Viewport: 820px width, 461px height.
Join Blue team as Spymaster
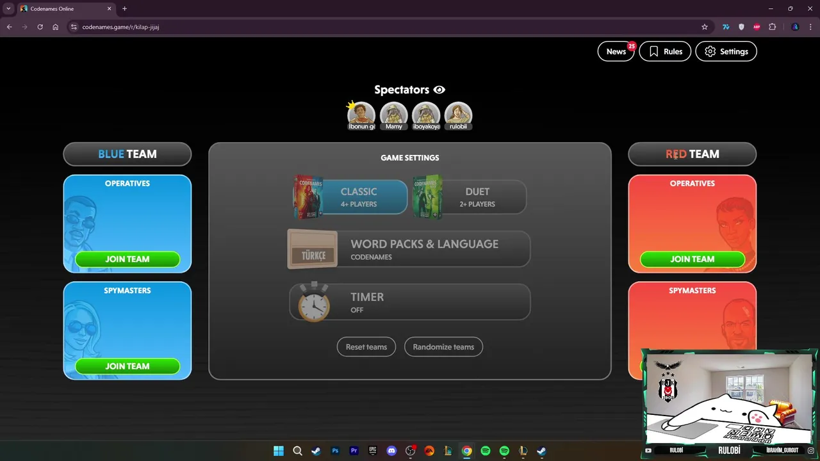coord(127,366)
